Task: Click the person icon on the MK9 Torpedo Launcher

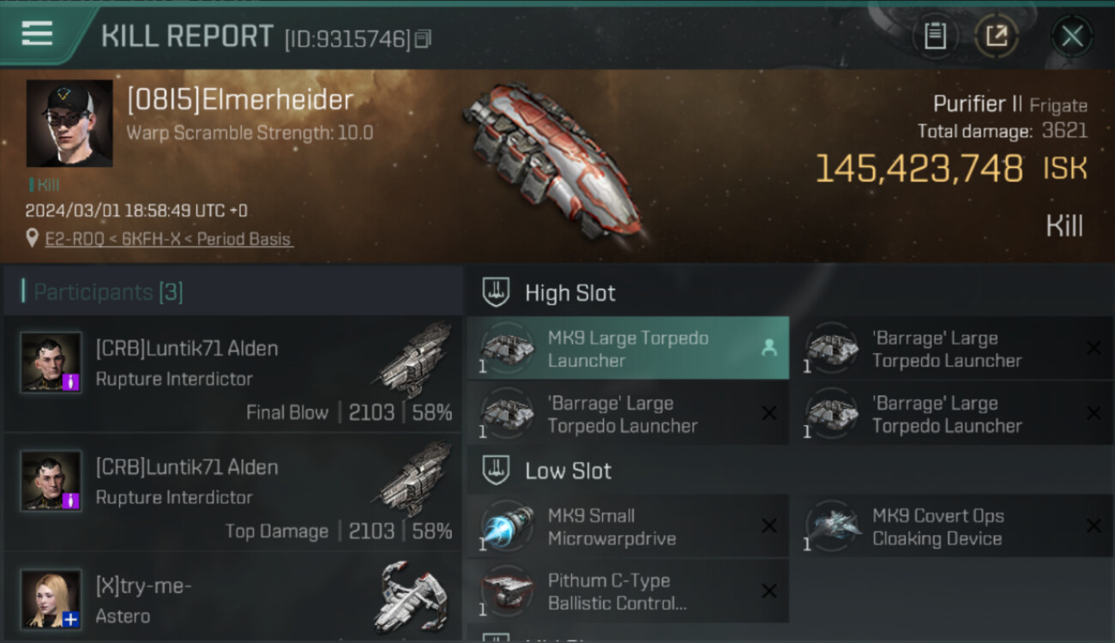Action: 768,347
